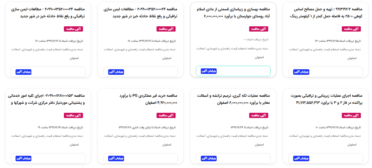The image size is (372, 168).
Task: Edit the لکه گیری و آسفالت tender ad
Action: tap(209, 158)
